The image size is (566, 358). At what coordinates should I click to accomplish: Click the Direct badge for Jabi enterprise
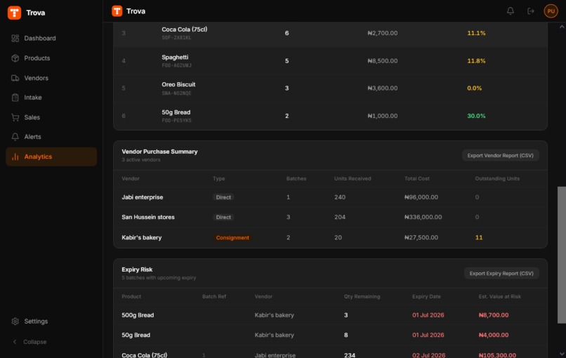point(223,197)
